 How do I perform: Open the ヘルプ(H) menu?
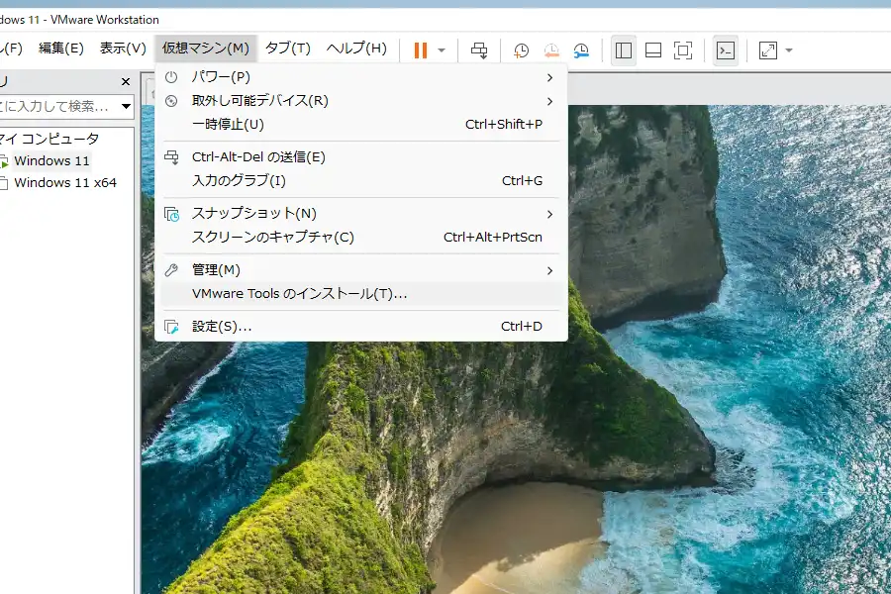tap(356, 49)
